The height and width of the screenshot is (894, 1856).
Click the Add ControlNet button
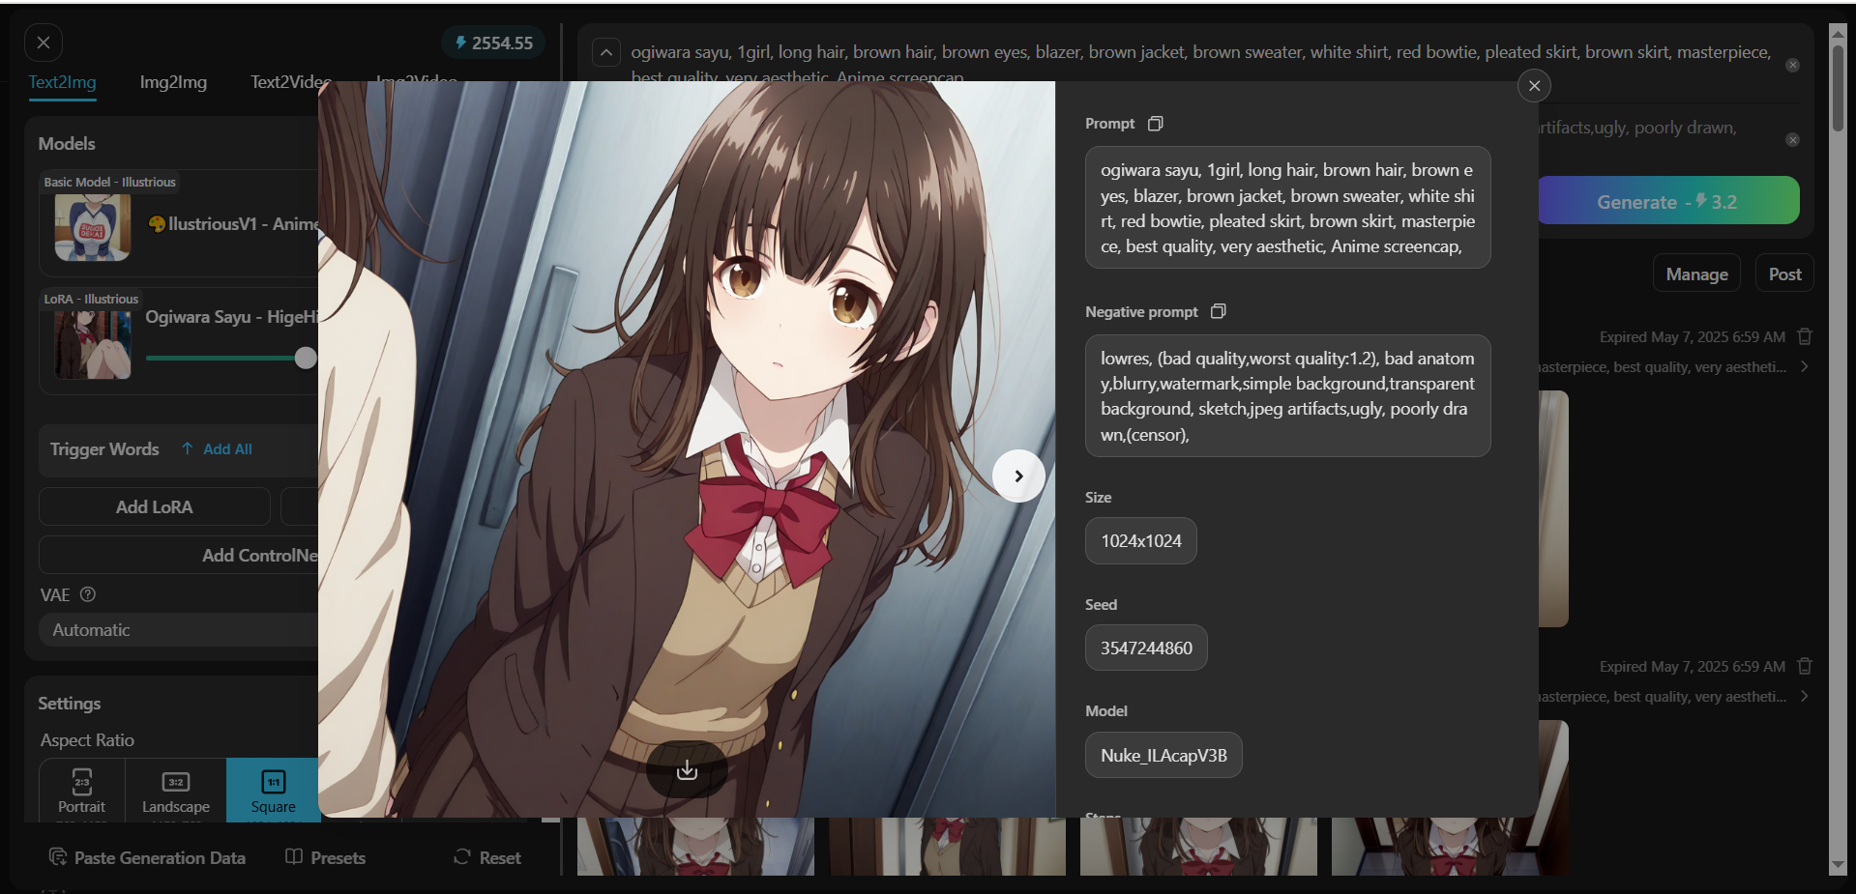click(x=179, y=555)
